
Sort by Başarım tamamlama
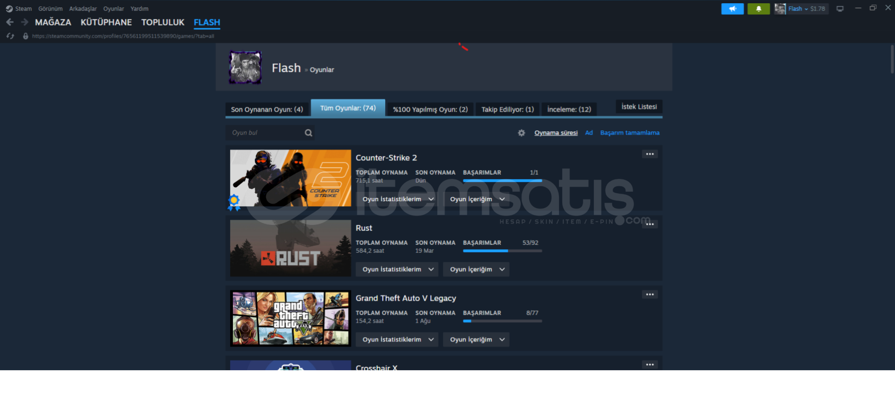630,133
